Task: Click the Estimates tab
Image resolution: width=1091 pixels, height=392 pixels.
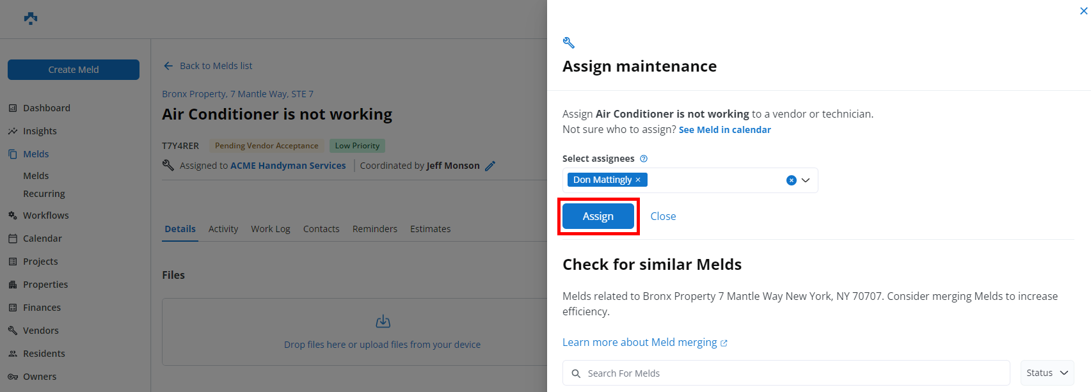Action: tap(430, 229)
